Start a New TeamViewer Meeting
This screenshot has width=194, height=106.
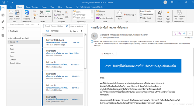pos(27,15)
